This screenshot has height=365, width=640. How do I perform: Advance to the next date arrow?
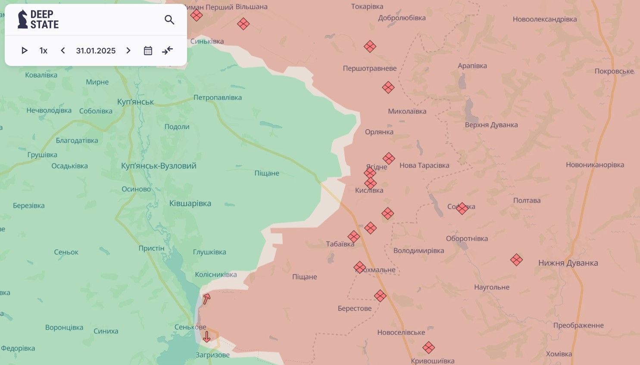tap(128, 51)
